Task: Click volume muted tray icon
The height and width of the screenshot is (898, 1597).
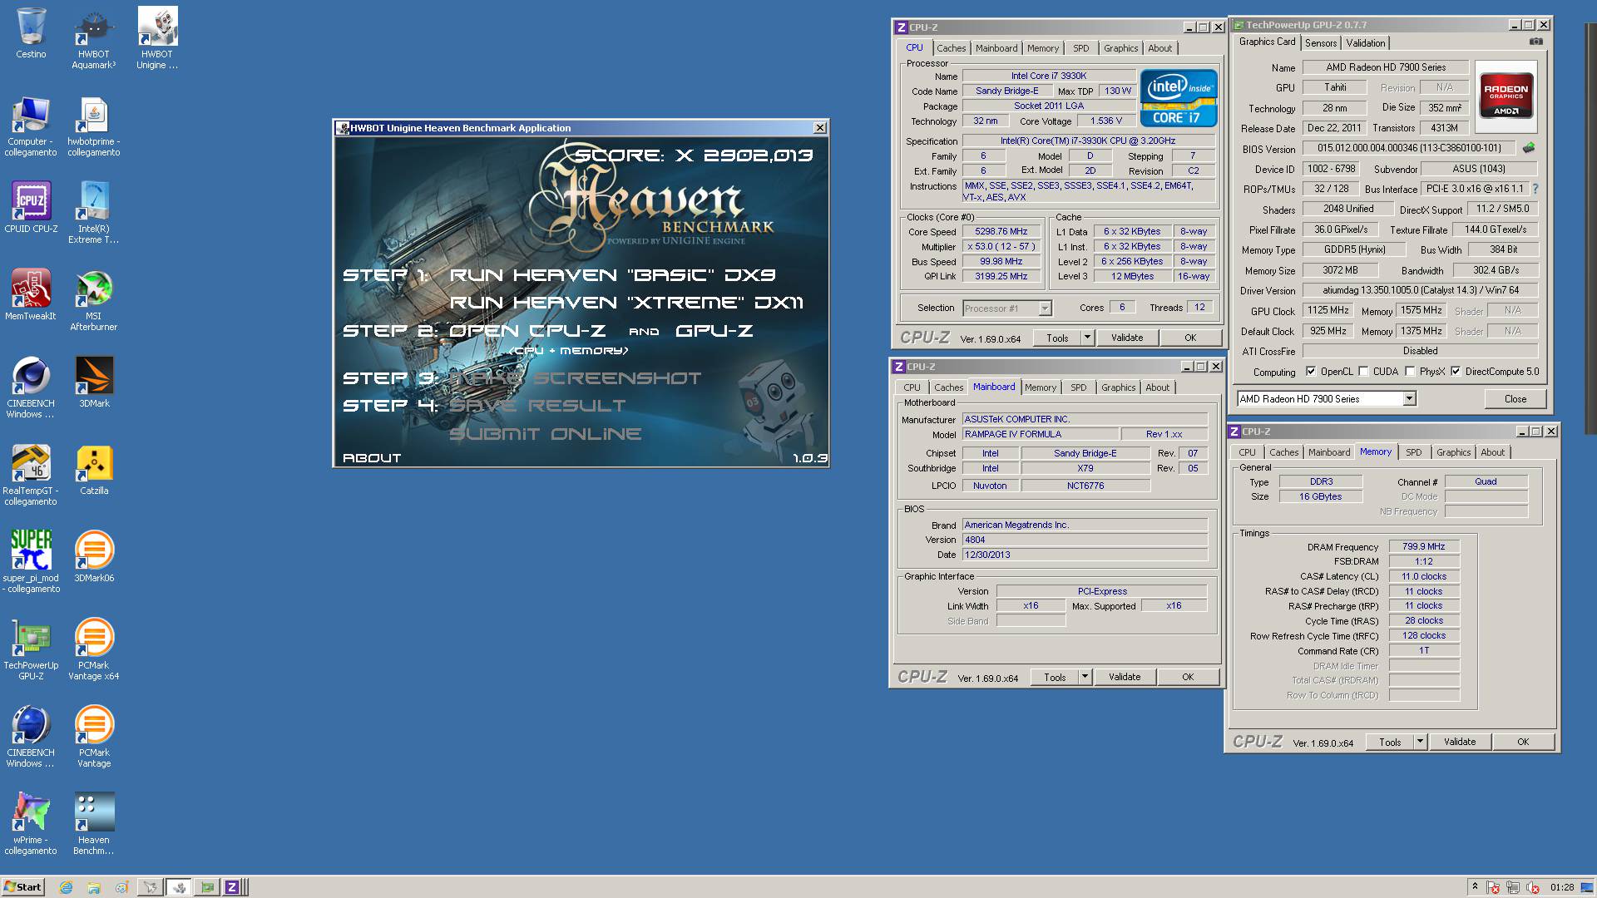Action: coord(1533,888)
